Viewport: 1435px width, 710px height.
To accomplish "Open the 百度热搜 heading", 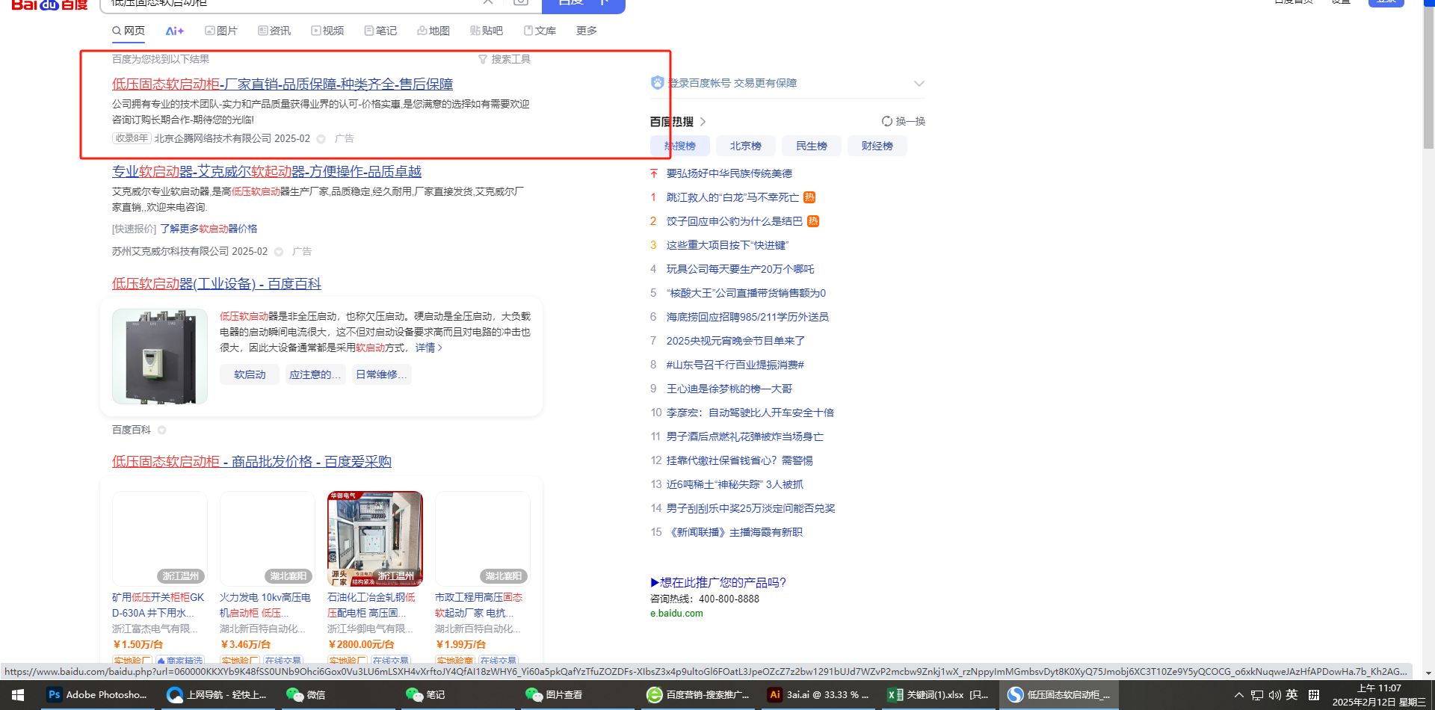I will (678, 121).
